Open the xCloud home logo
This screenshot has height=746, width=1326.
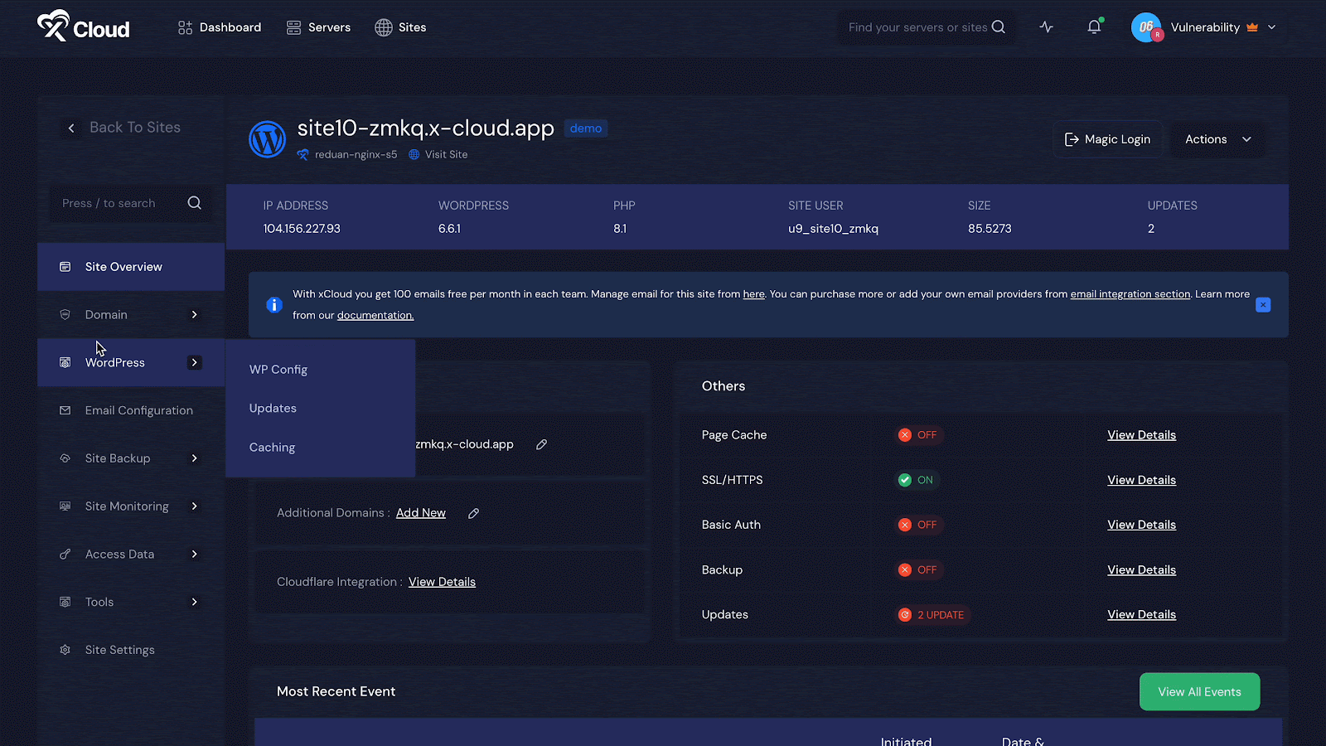point(83,27)
